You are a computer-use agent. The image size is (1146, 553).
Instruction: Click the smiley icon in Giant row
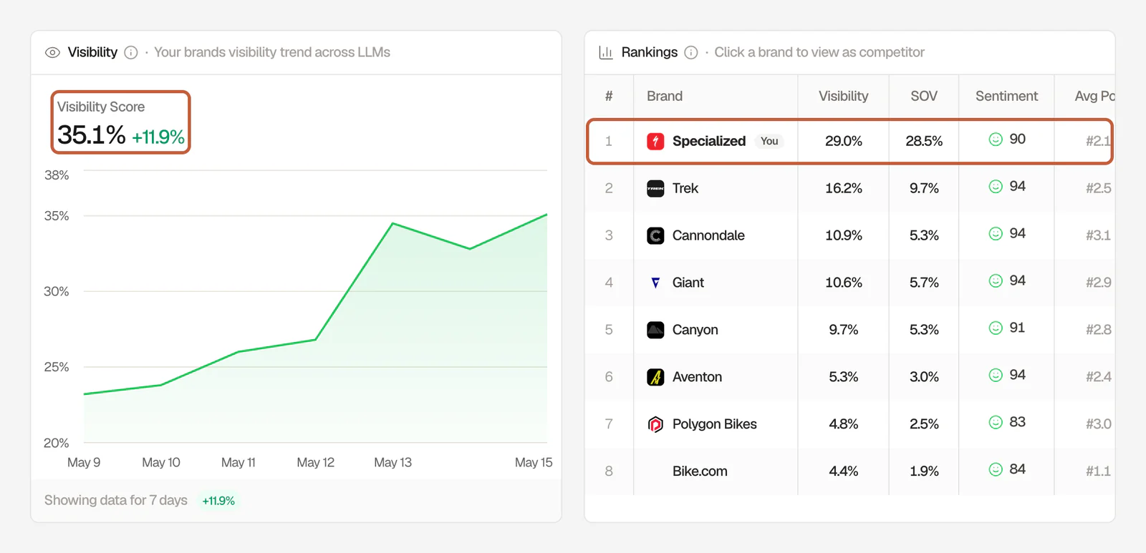[x=996, y=280]
